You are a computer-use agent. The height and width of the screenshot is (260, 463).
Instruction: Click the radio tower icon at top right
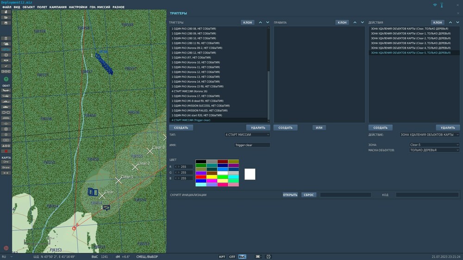[x=442, y=5]
